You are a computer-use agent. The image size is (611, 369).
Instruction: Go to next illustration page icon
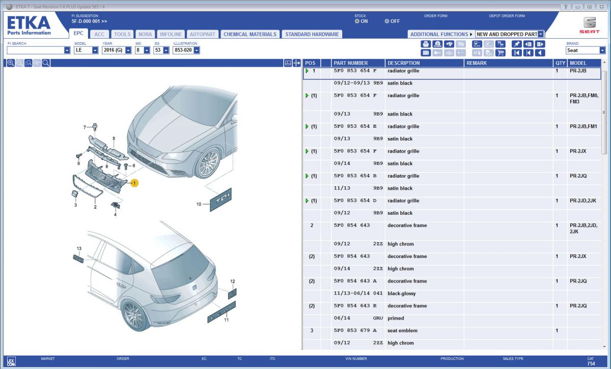540,44
